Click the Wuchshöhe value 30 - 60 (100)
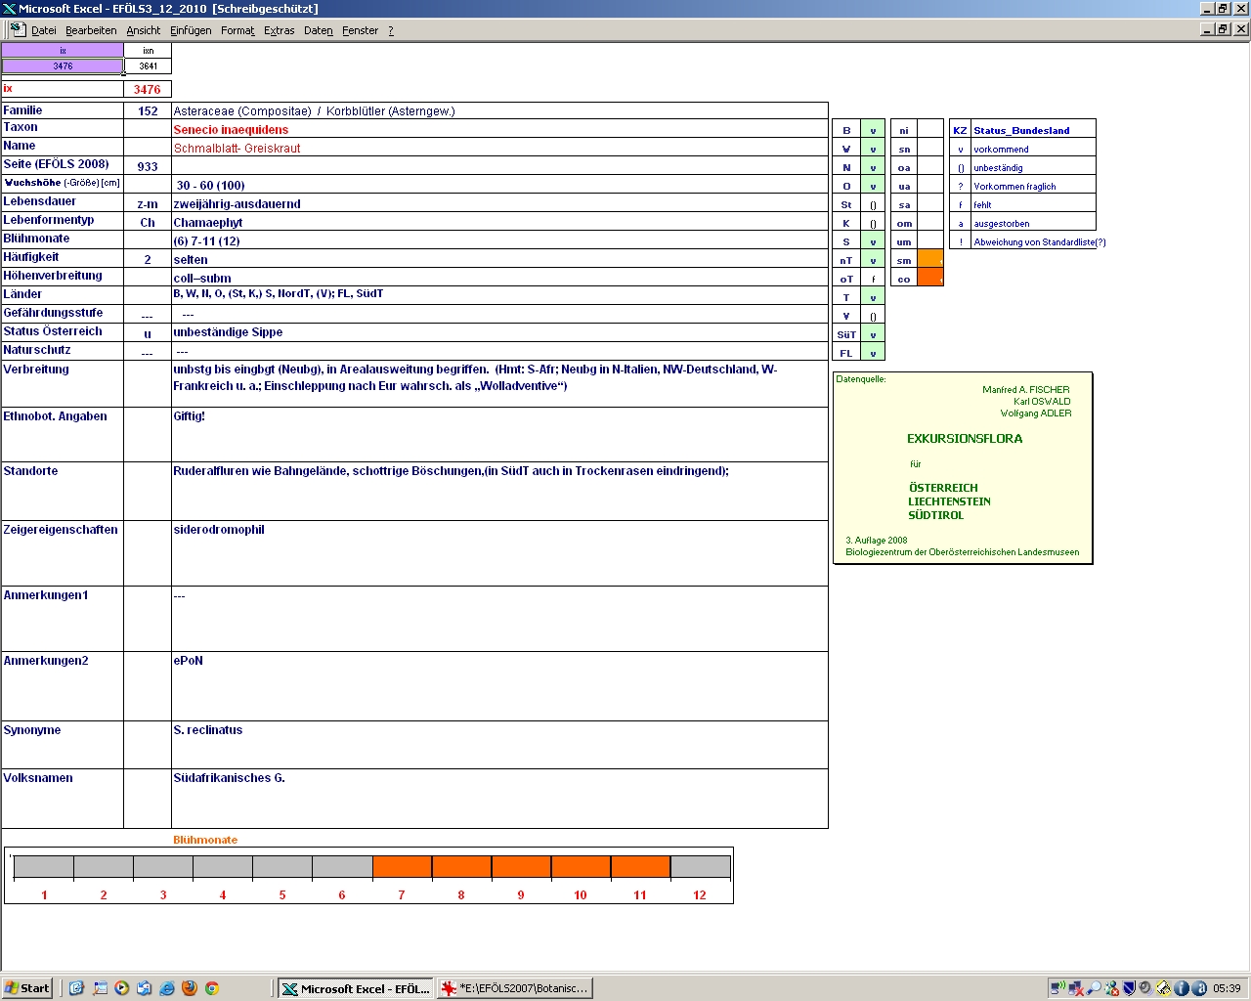This screenshot has width=1251, height=1001. coord(210,185)
